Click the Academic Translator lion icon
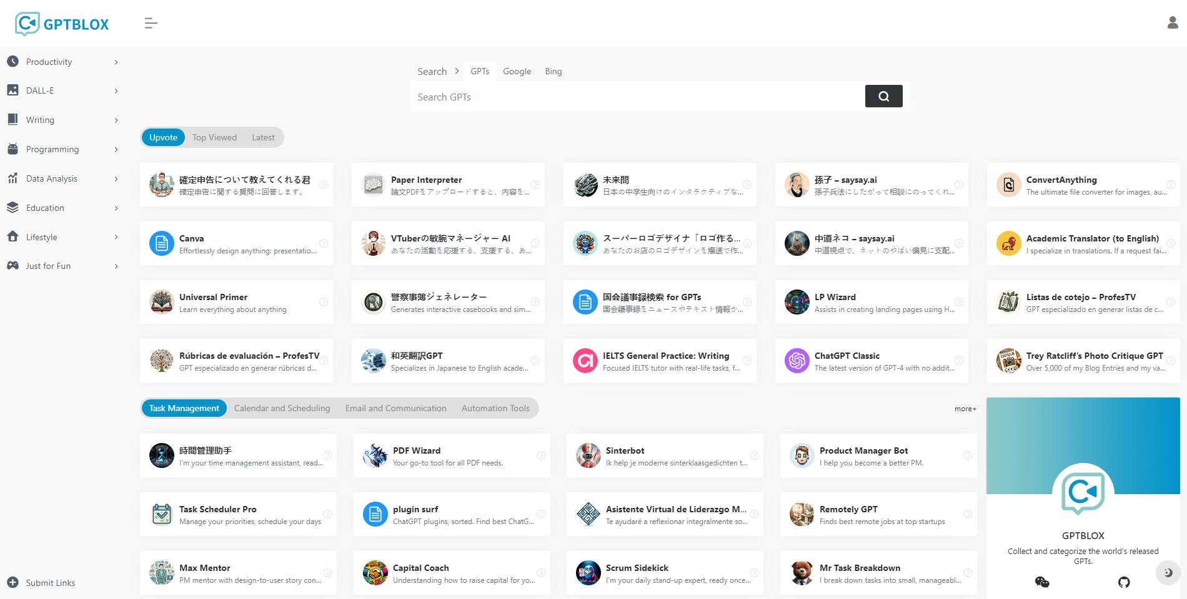 (x=1008, y=243)
